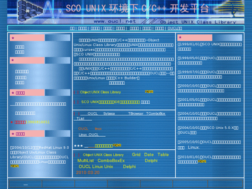The width and height of the screenshot is (252, 189).
Task: Click the banner title SCO UNIX C/C++
Action: 137,8
